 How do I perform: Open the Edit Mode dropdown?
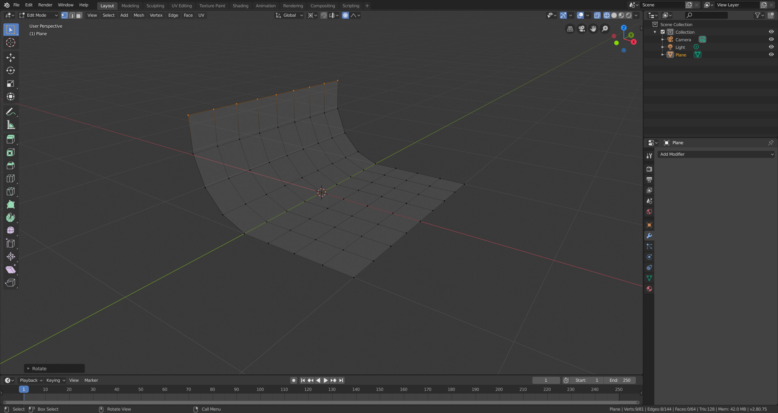(x=39, y=15)
